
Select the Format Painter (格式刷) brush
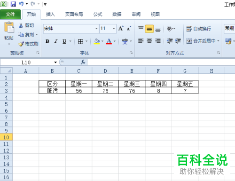pos(28,44)
